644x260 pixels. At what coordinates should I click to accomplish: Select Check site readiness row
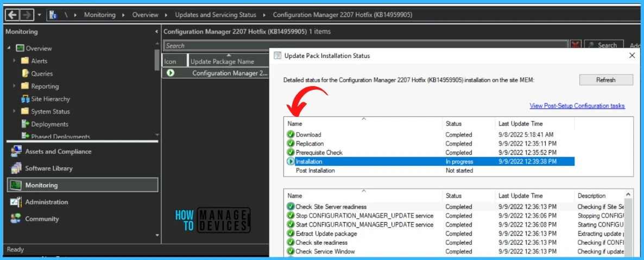[454, 242]
